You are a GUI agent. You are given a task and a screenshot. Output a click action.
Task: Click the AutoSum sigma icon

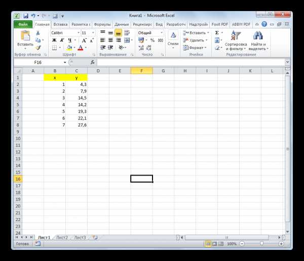217,32
